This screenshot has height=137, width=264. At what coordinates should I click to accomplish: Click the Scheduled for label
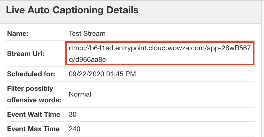click(x=31, y=74)
